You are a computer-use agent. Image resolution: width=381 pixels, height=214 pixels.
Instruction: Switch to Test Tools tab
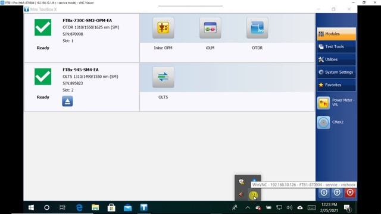[x=336, y=46]
